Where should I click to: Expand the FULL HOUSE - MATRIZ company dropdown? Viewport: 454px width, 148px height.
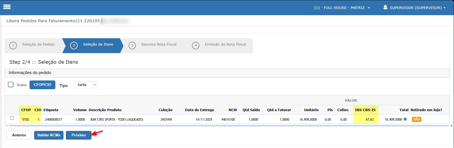tap(342, 8)
